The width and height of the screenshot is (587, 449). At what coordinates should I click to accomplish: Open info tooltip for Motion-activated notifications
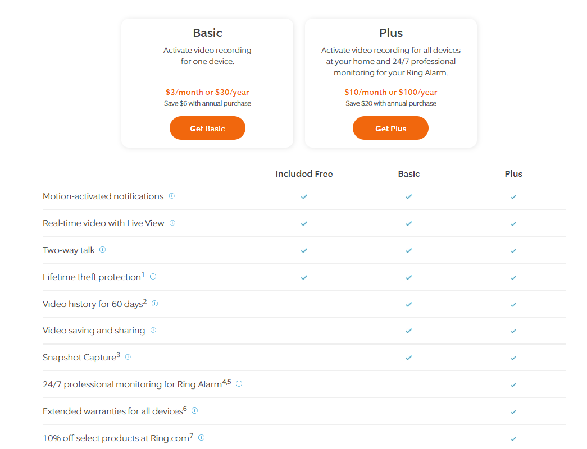pos(171,196)
